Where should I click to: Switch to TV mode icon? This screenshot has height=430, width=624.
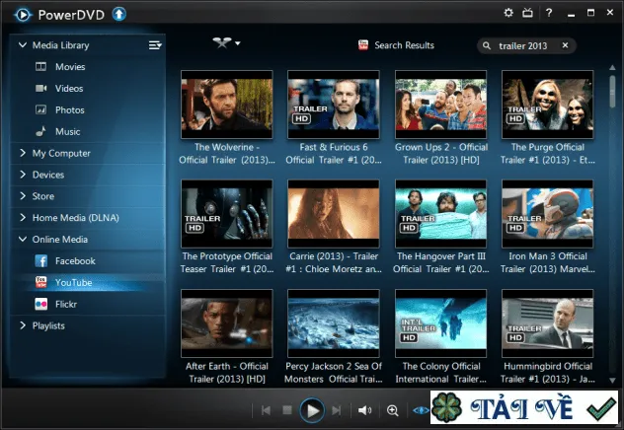[x=527, y=13]
